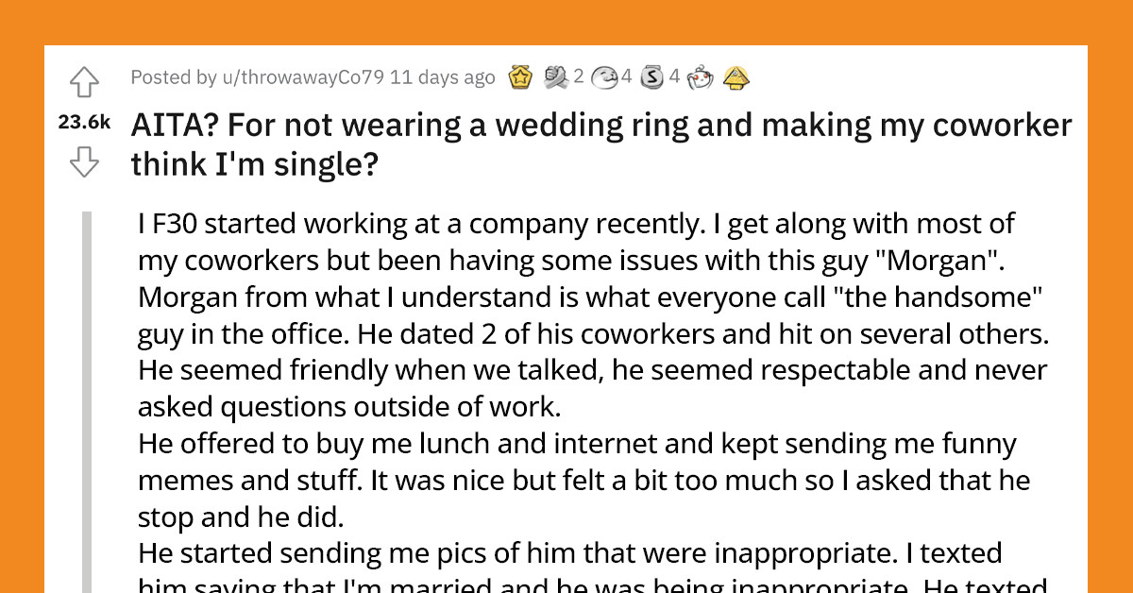1133x593 pixels.
Task: Downvote the post with the down arrow
Action: tap(84, 163)
